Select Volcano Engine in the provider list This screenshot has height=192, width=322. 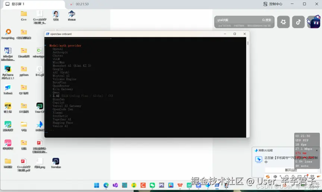pyautogui.click(x=64, y=79)
